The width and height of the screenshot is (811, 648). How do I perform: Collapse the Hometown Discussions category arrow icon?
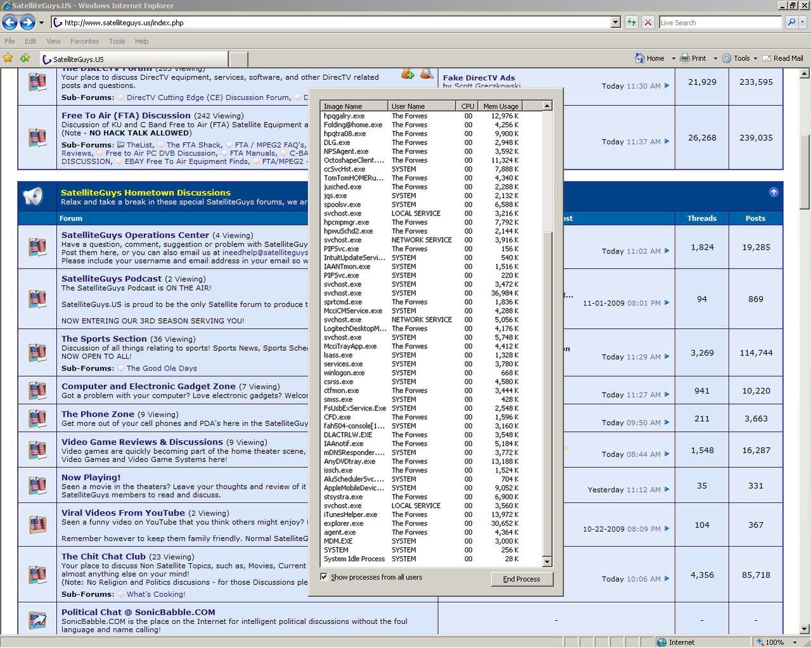[x=774, y=192]
